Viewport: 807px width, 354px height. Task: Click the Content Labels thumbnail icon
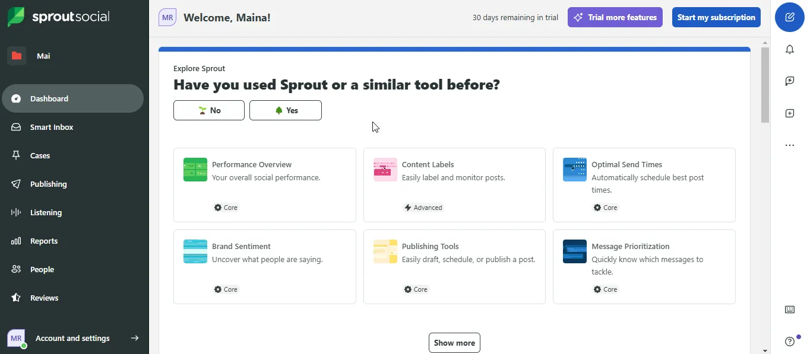pos(385,170)
